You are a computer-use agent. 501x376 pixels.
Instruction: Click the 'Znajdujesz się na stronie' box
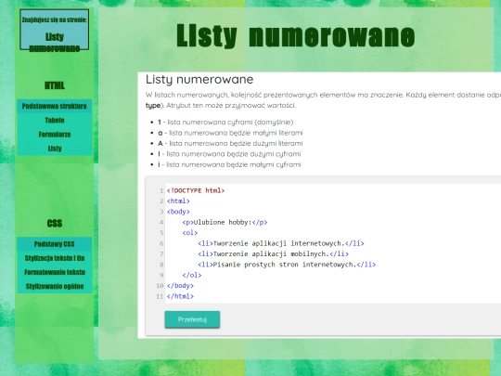(x=55, y=30)
